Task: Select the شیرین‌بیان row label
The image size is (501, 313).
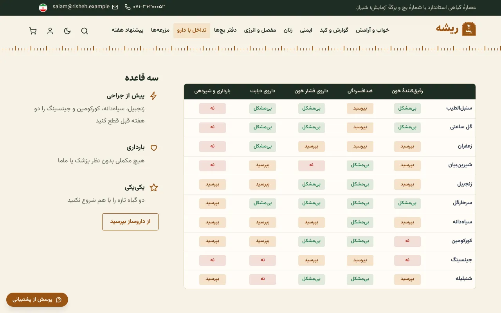Action: point(460,165)
